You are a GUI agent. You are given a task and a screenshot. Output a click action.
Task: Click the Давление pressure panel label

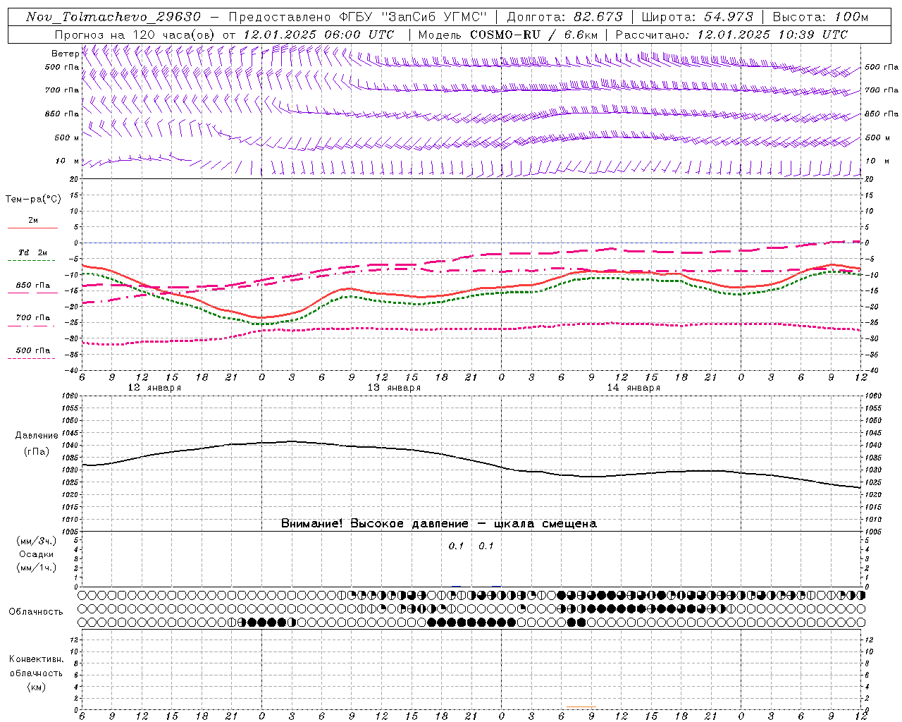pyautogui.click(x=37, y=436)
